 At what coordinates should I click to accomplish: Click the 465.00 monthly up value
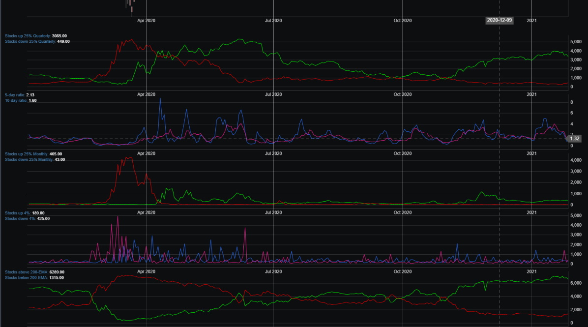(x=56, y=154)
